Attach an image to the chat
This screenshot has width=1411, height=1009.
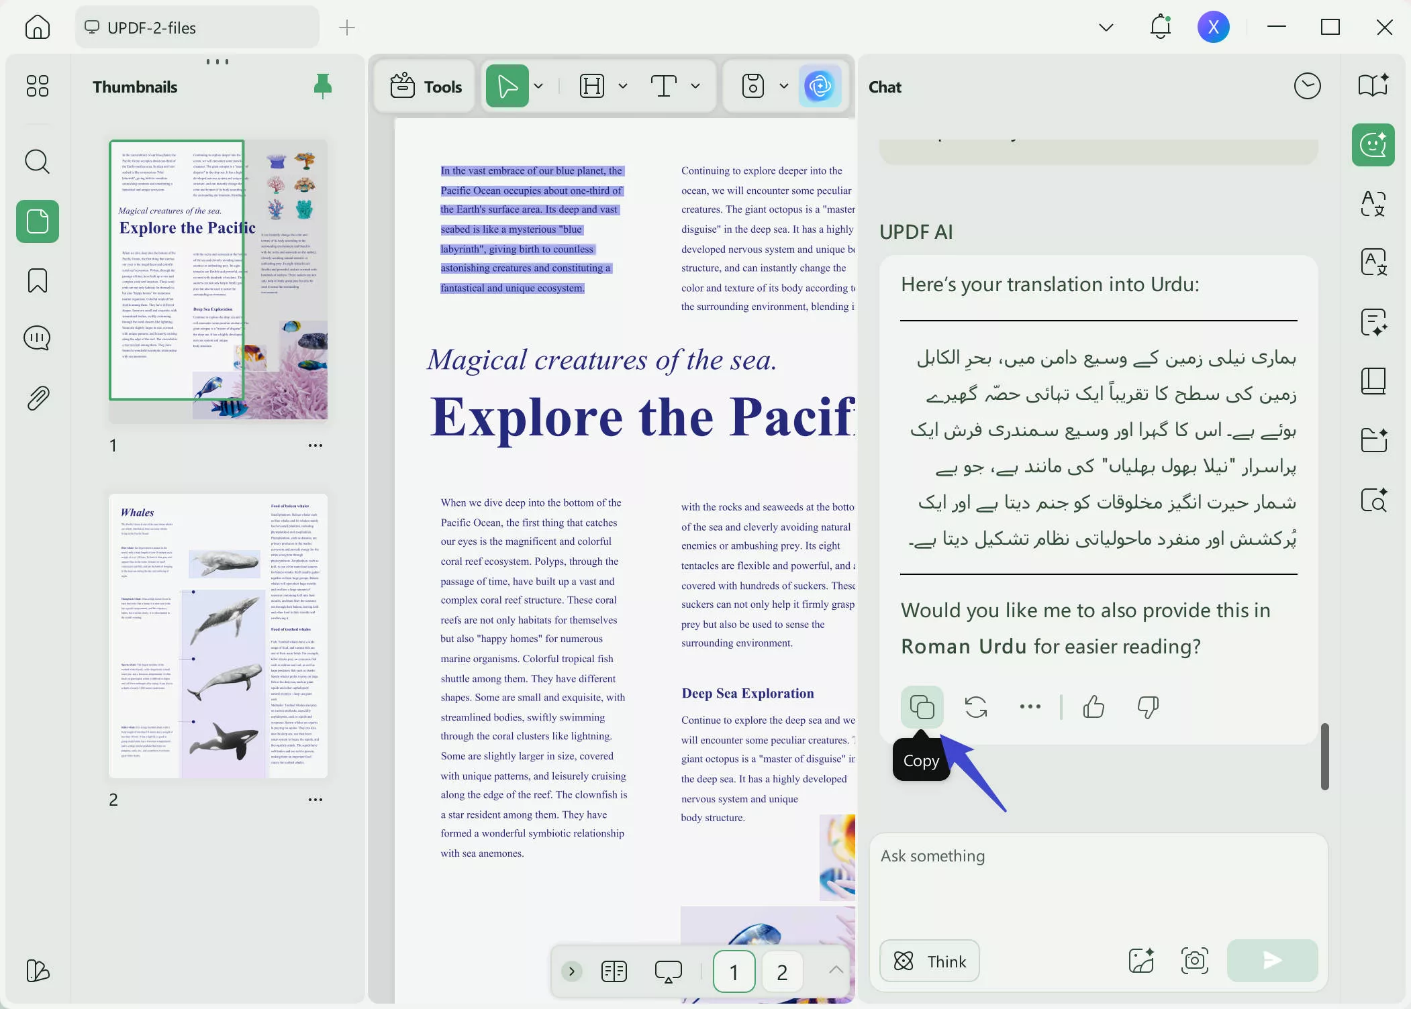[1140, 961]
